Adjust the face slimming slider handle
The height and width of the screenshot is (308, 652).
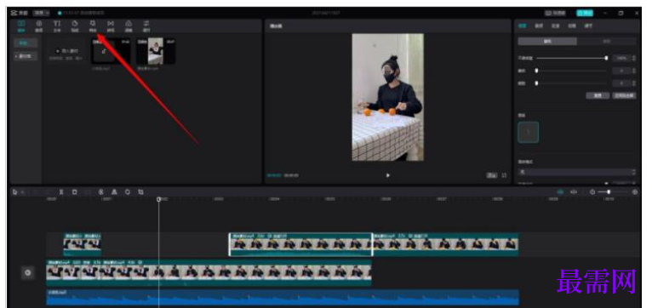pos(536,83)
